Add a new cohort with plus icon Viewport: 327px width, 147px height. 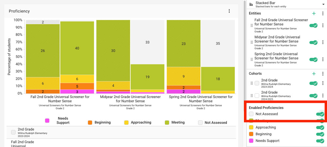pyautogui.click(x=314, y=74)
